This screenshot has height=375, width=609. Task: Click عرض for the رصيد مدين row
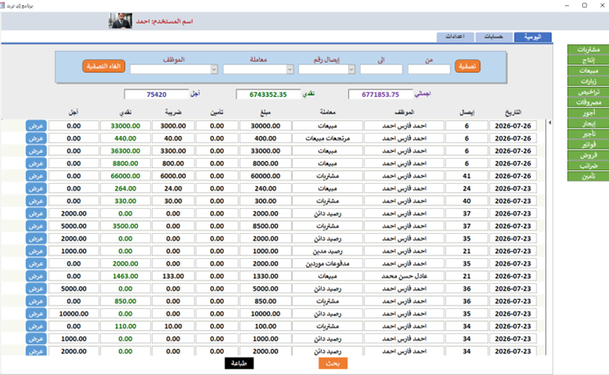click(x=36, y=251)
